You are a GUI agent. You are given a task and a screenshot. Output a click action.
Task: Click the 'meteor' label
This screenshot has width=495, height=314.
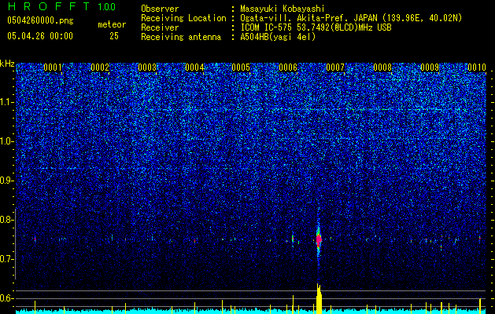click(x=112, y=24)
